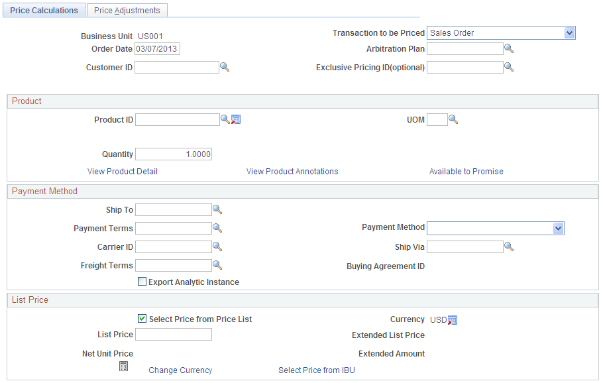
Task: Open the Product ID lookup
Action: pyautogui.click(x=225, y=119)
